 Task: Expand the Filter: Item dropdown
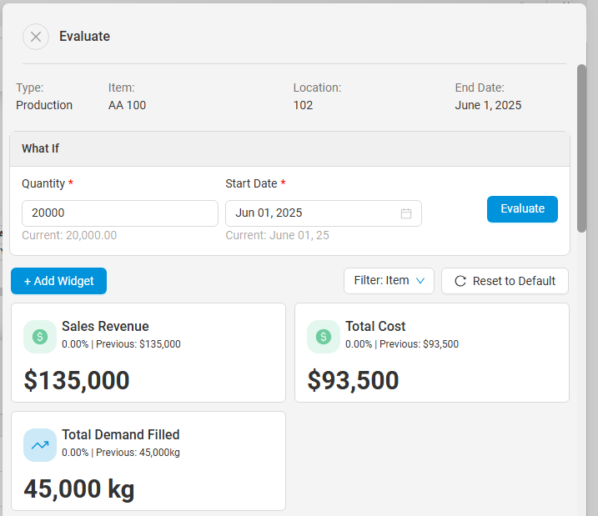389,281
